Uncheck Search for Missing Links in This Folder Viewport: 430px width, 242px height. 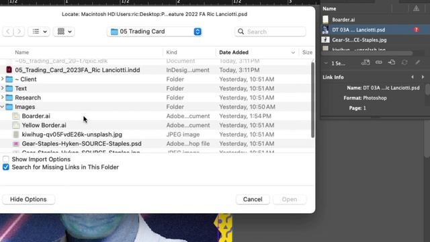6,167
